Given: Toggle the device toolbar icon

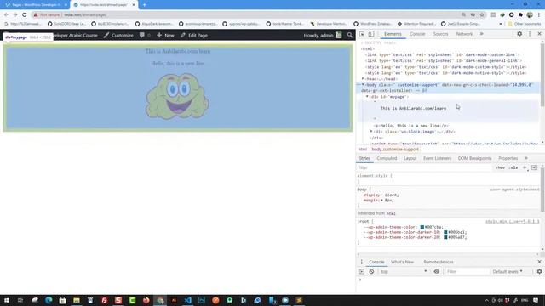Looking at the screenshot, I should coord(371,34).
